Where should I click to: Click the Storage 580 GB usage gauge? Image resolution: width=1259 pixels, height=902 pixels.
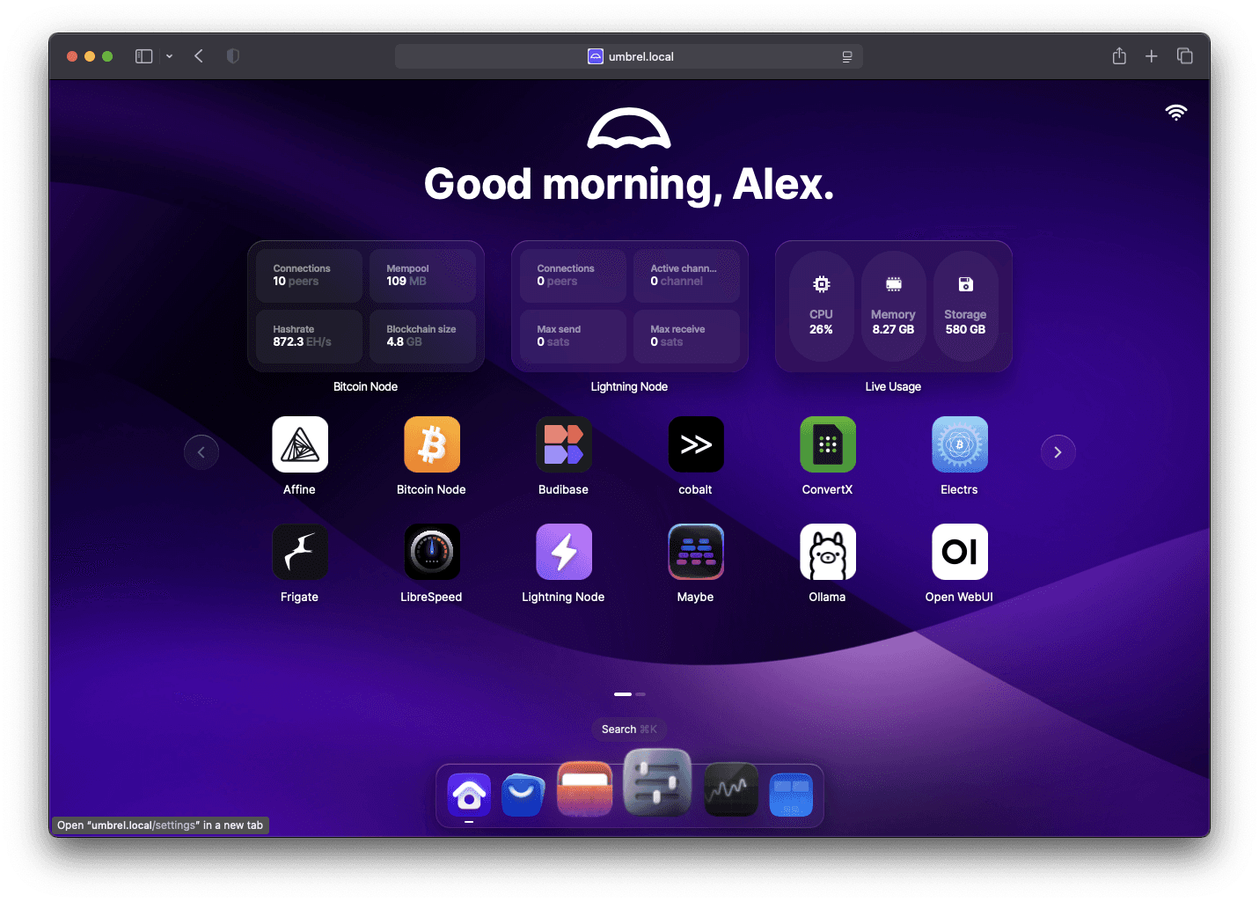966,306
